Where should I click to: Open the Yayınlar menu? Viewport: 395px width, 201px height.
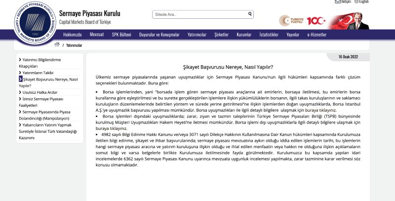293,35
